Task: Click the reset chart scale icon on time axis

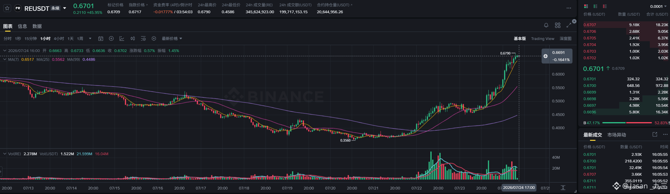Action: click(563, 188)
